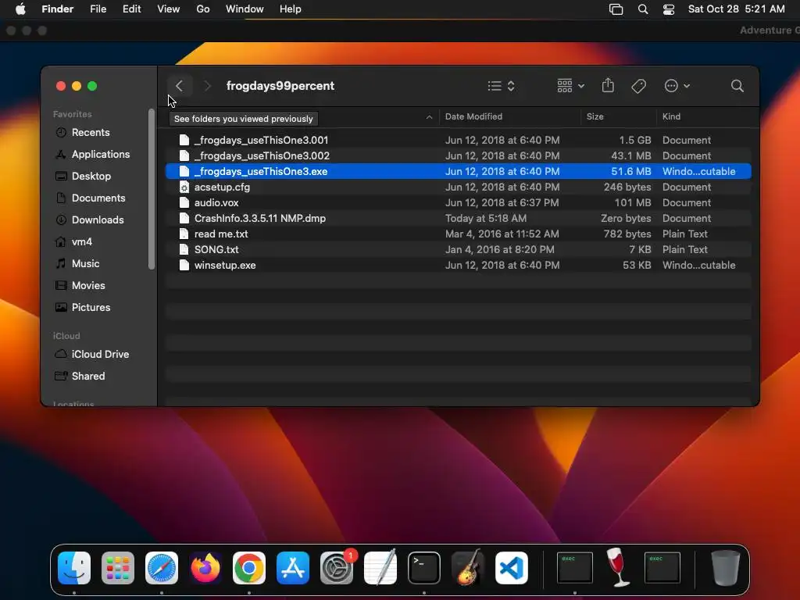Select file _frogdays_useThisOne3.002
800x600 pixels.
pyautogui.click(x=458, y=155)
